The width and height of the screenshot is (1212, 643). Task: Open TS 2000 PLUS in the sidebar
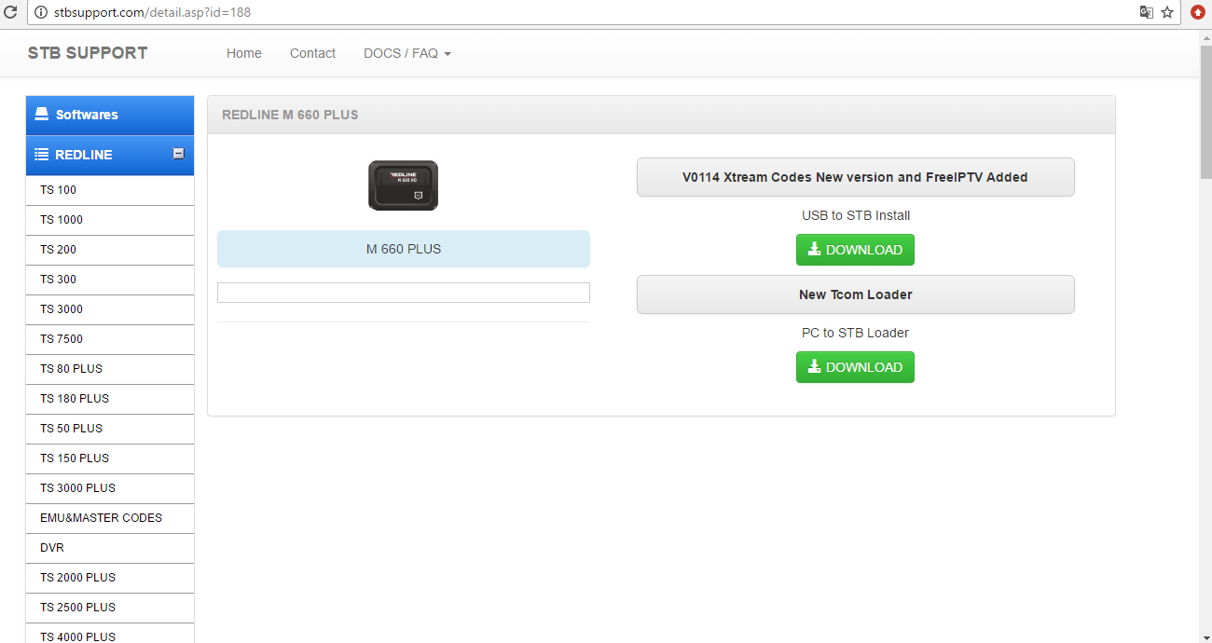[x=110, y=578]
